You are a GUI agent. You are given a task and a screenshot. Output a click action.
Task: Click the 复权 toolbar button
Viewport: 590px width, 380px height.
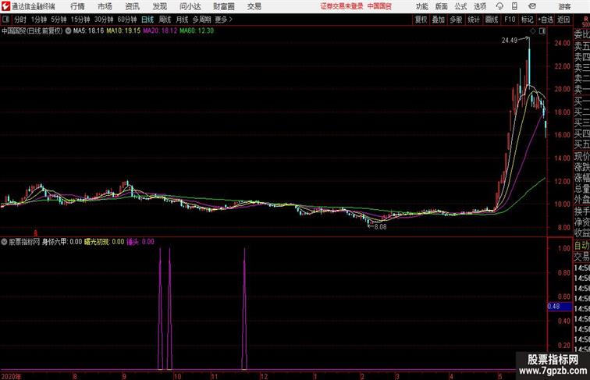click(421, 20)
